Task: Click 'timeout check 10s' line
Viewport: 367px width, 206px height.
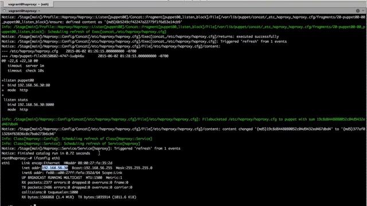Action: click(x=26, y=70)
